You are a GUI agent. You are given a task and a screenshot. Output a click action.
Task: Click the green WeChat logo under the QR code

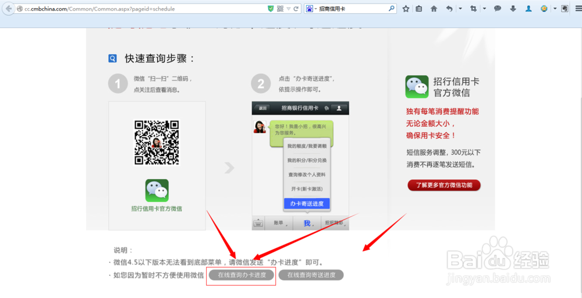(157, 191)
